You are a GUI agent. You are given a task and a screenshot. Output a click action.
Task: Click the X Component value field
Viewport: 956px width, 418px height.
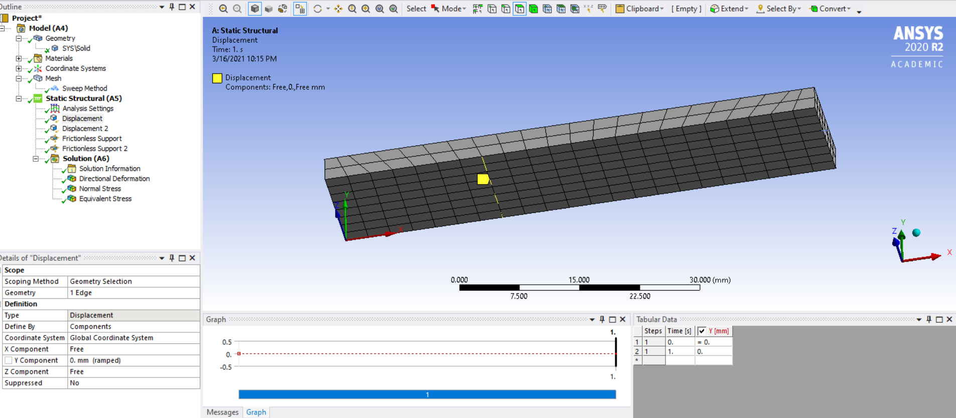tap(133, 349)
